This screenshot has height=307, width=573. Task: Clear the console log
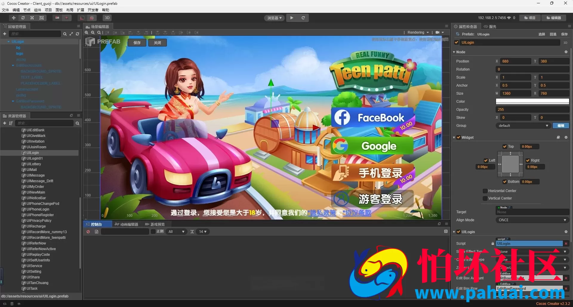click(x=88, y=232)
